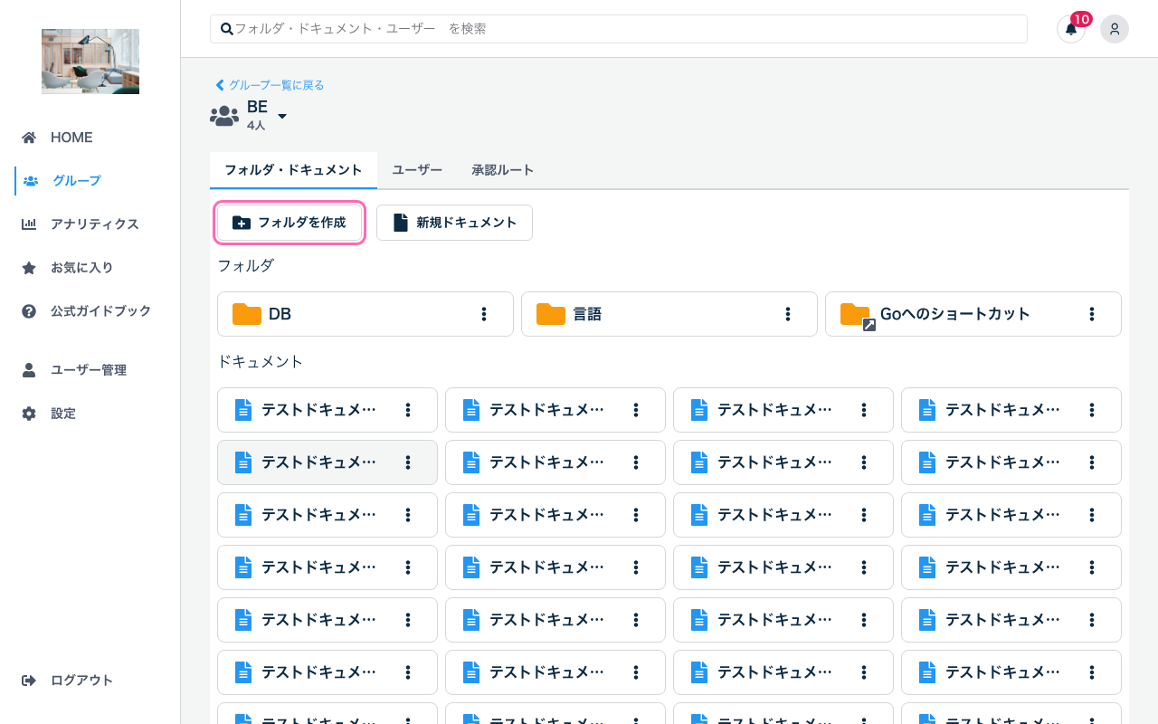
Task: Click the group members icon beside BE
Action: click(x=223, y=115)
